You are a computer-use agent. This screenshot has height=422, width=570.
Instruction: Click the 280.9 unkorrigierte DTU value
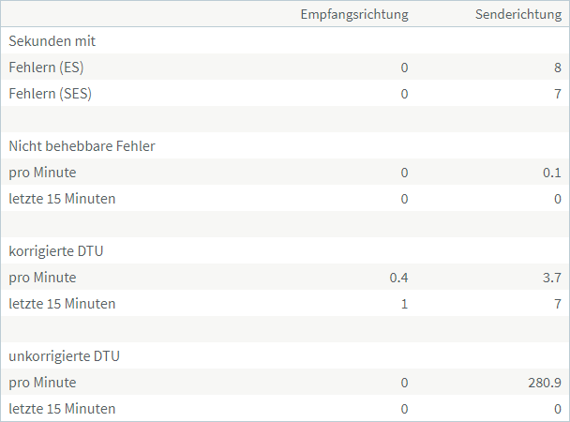tap(544, 383)
